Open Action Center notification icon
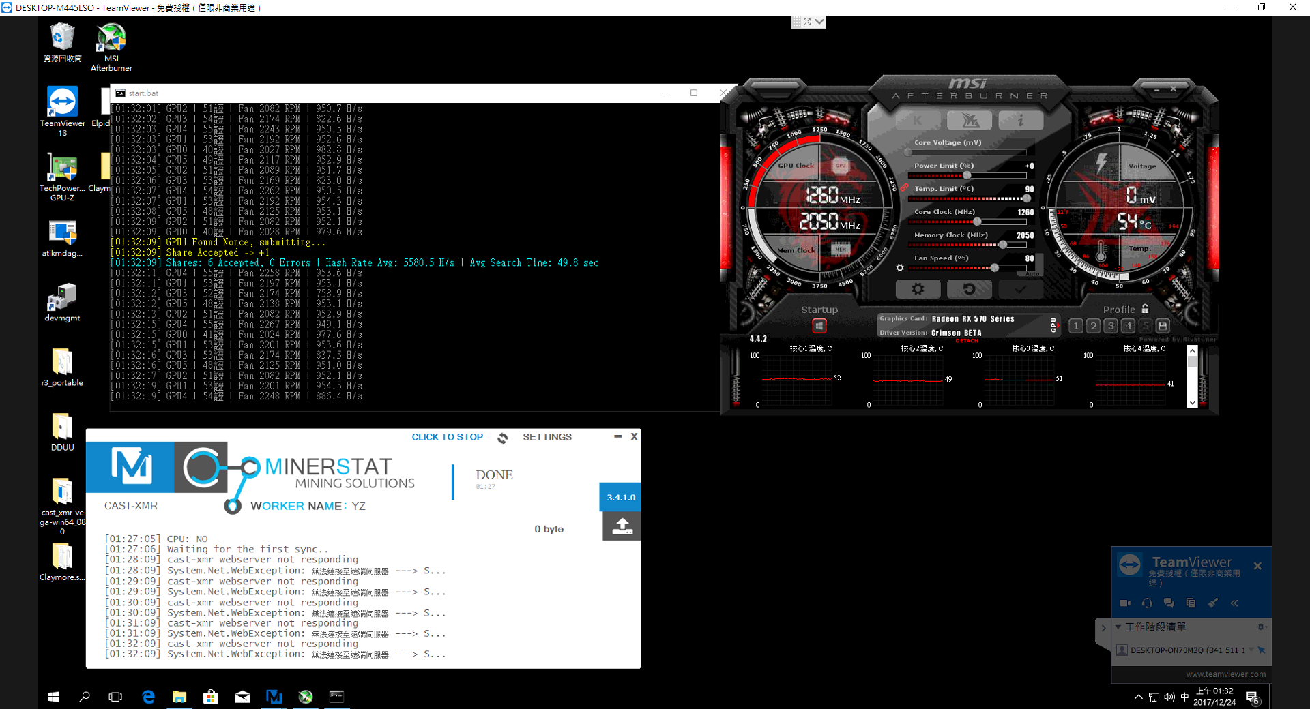Viewport: 1310px width, 709px height. [x=1253, y=697]
